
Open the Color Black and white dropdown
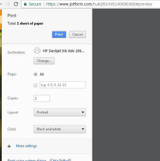[x=60, y=129]
